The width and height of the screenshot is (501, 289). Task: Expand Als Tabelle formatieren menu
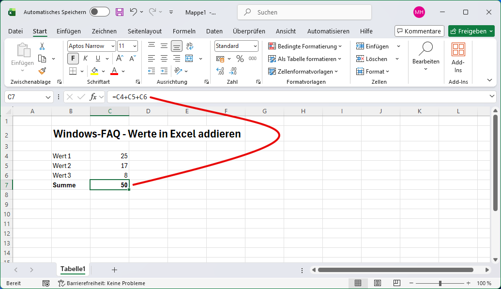click(x=339, y=59)
